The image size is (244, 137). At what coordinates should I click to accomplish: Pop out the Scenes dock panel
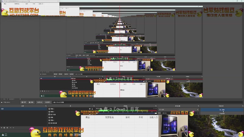[46, 106]
